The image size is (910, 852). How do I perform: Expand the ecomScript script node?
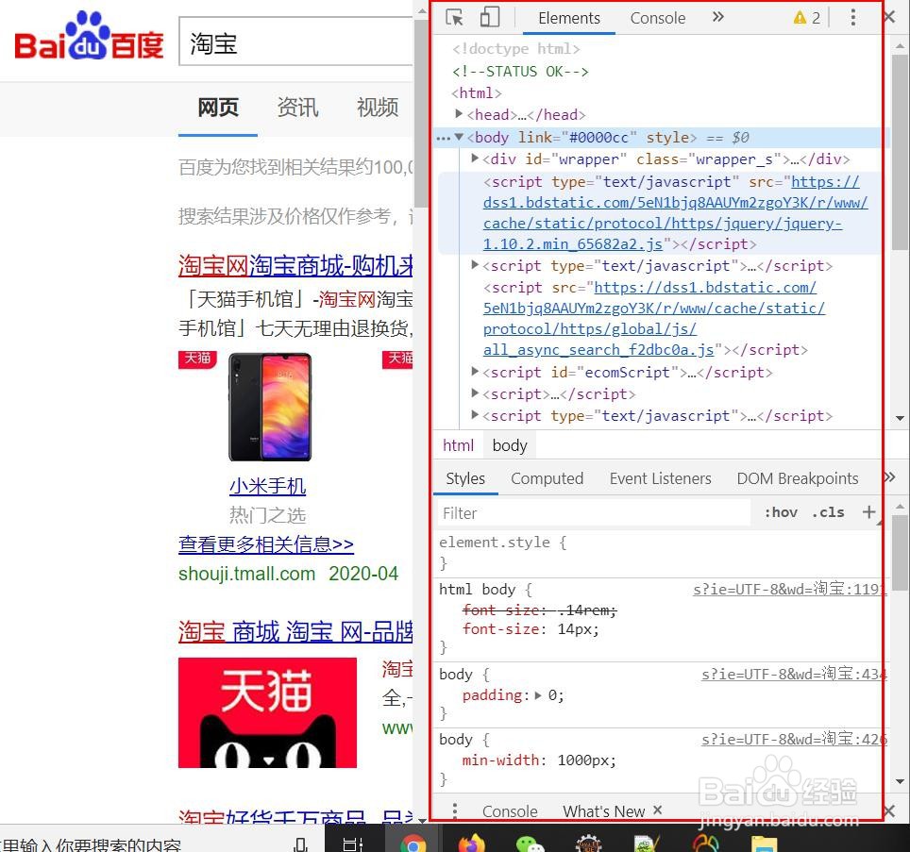click(x=475, y=371)
